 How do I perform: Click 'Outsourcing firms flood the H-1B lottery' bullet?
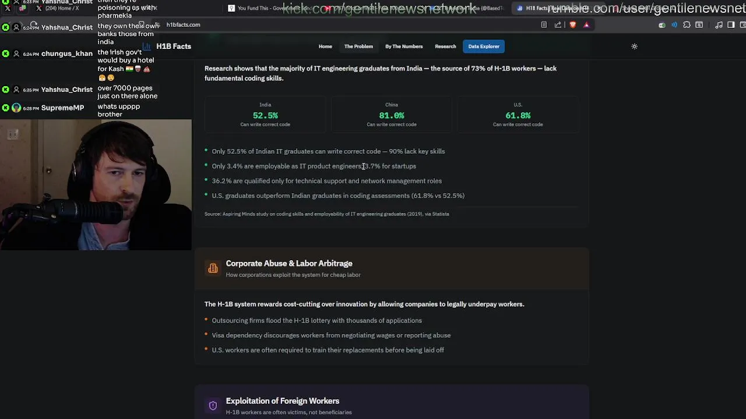coord(317,321)
